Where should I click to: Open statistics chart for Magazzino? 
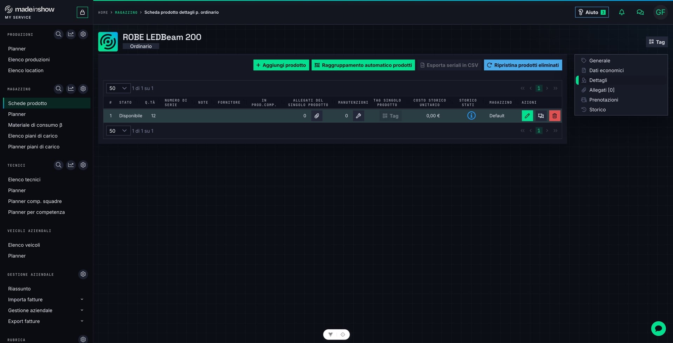[71, 89]
